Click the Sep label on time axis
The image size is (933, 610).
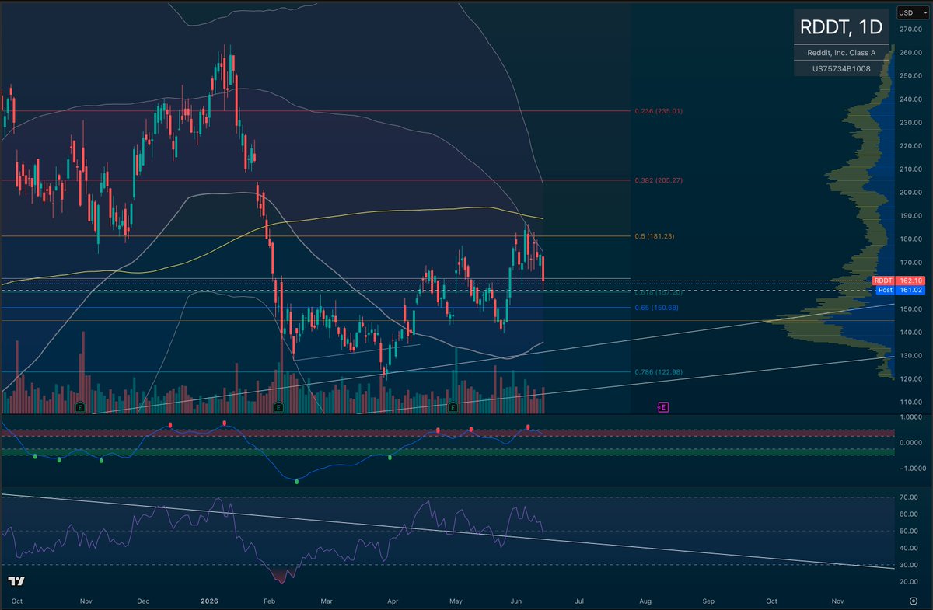pos(708,601)
